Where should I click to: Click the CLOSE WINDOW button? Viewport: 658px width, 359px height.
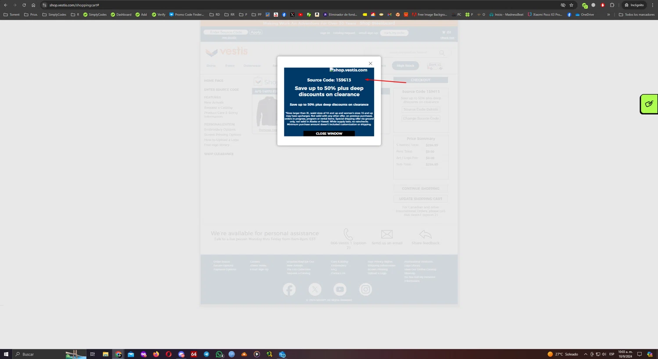(329, 133)
